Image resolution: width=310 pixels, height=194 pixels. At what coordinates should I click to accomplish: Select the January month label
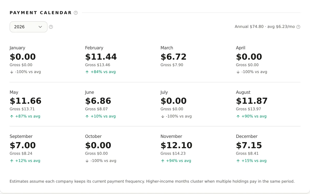17,48
